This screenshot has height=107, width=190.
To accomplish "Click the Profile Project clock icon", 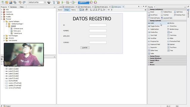I will click(73, 2).
